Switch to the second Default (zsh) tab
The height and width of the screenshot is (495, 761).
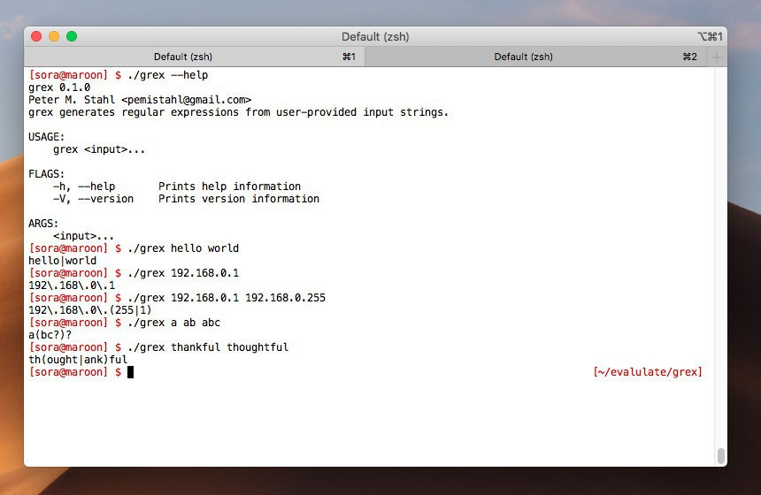pos(535,57)
